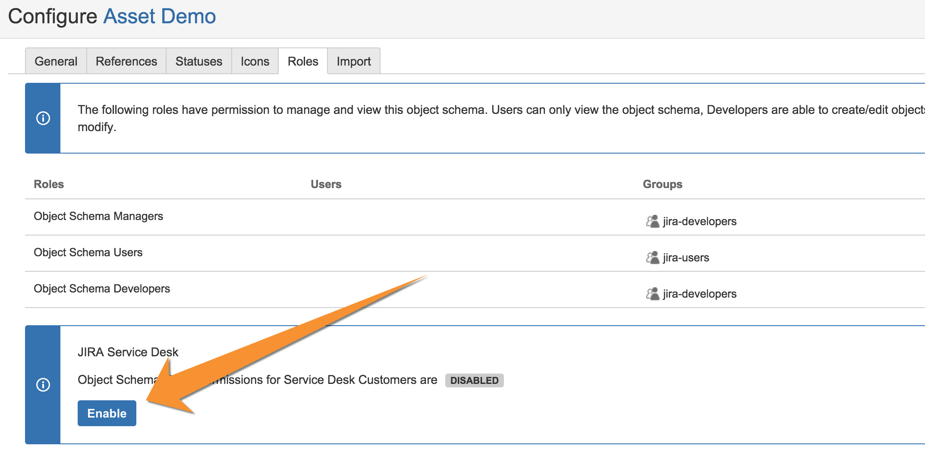
Task: Open the Asset Demo link in the header
Action: coord(159,16)
